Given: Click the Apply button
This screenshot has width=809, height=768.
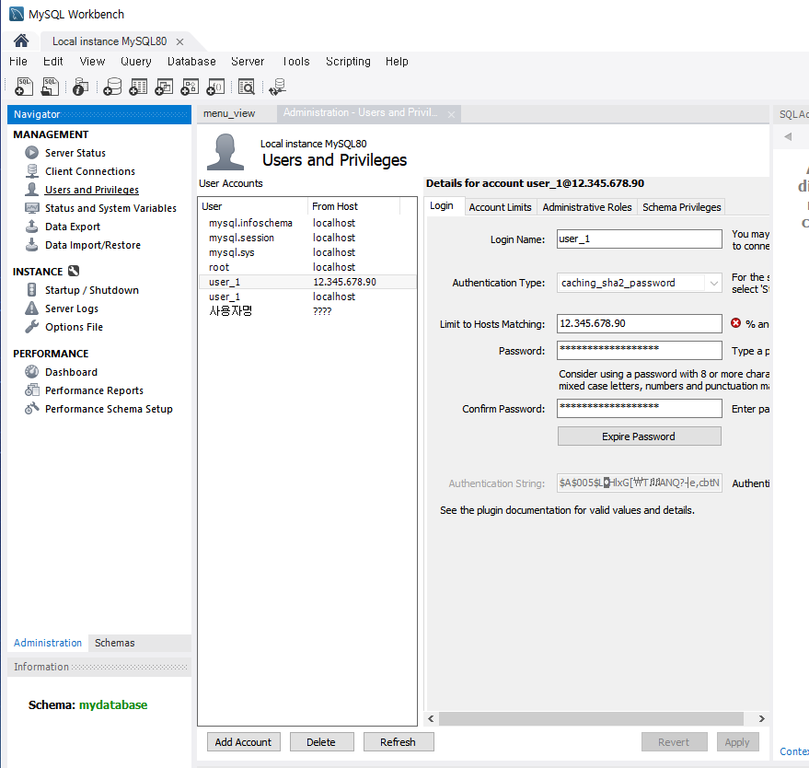Looking at the screenshot, I should tap(737, 741).
